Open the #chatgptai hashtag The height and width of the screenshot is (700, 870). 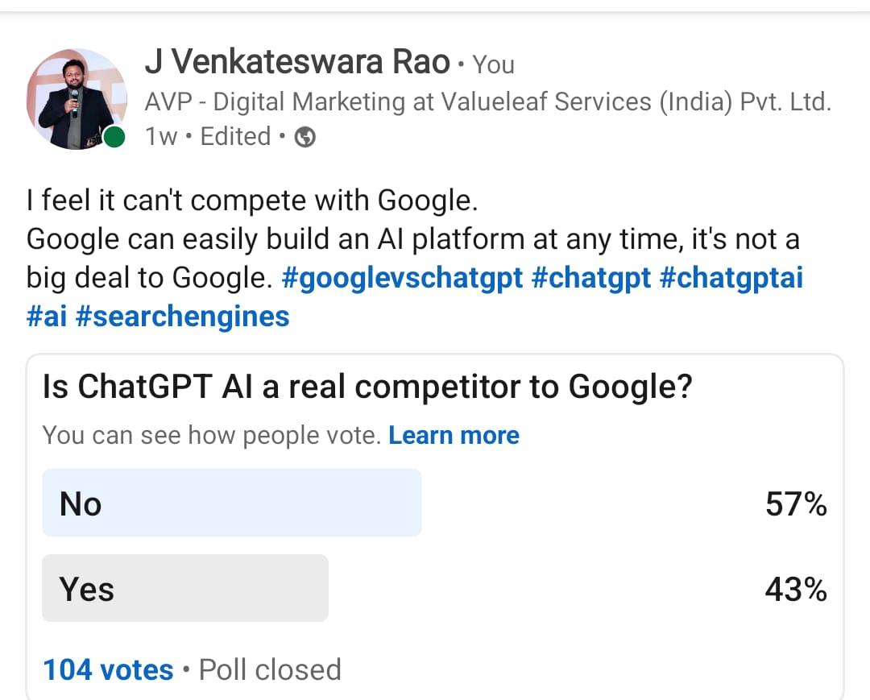731,278
